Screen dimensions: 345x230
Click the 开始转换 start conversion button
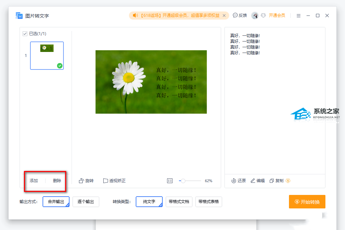[x=307, y=202]
